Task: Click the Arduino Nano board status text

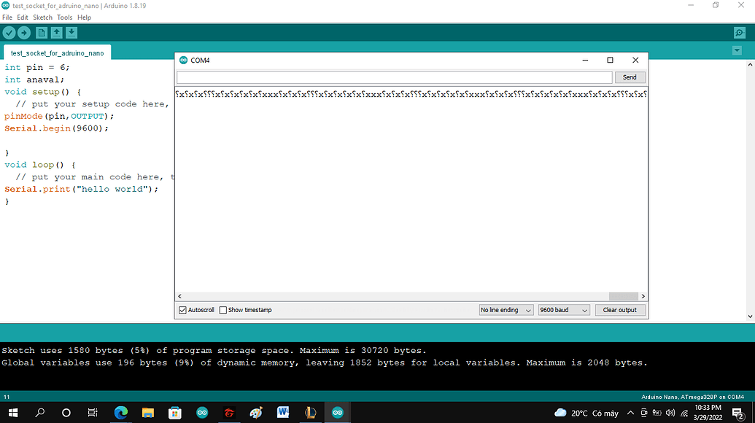Action: coord(692,397)
